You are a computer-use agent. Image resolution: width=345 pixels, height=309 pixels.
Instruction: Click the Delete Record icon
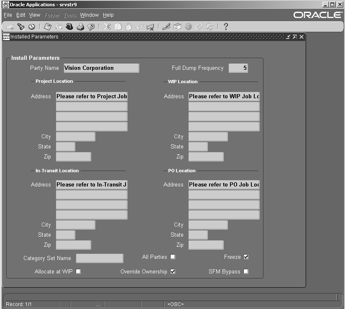tap(151, 27)
